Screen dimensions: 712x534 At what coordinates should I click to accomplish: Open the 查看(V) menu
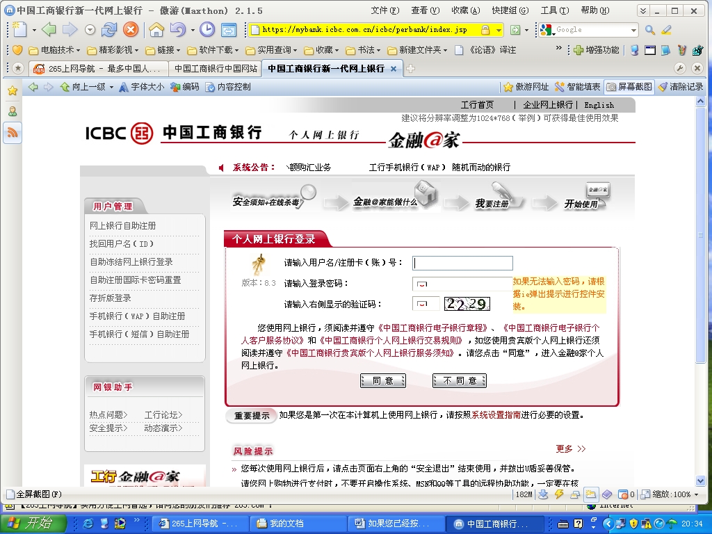tap(425, 10)
